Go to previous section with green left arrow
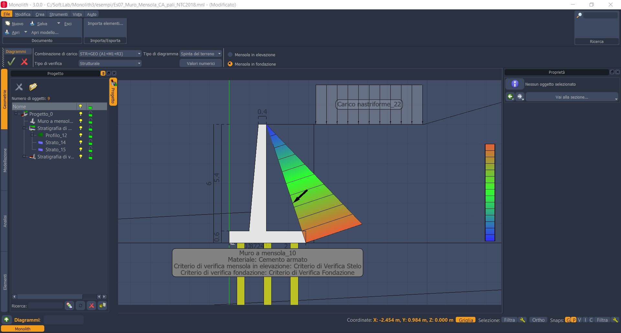Screen dimensions: 621x333 click(510, 97)
